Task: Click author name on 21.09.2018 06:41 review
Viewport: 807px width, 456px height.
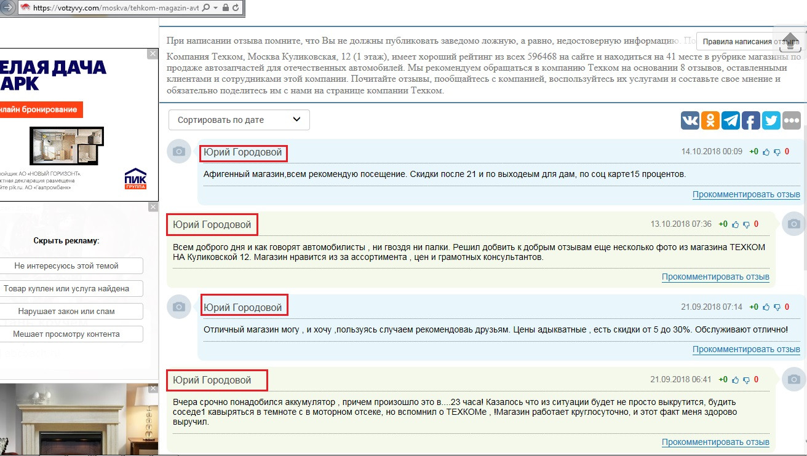Action: point(212,380)
